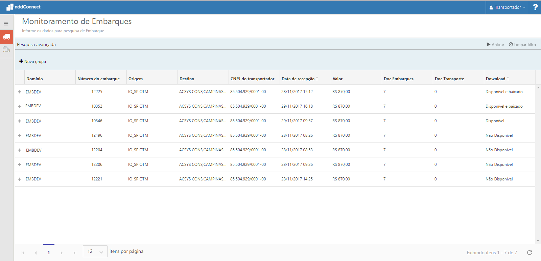Select the red truck sidebar icon
Screen dimensions: 541x261
6,37
